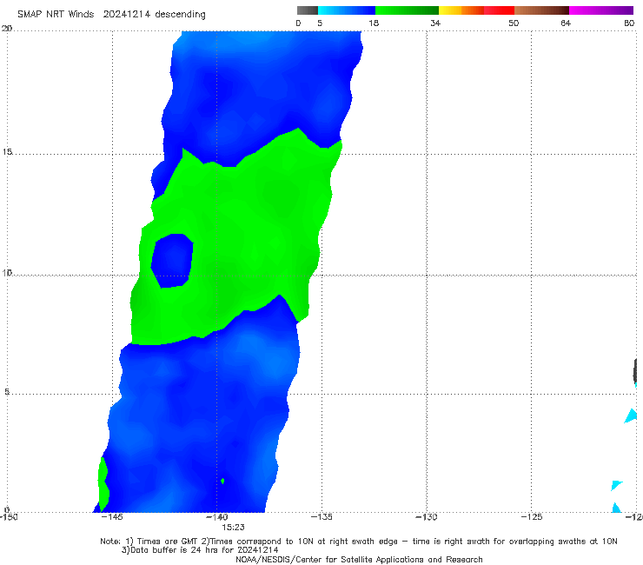Screen dimensions: 643x565
Task: Click the NOAA/NESDIS credit line at bottom
Action: [x=359, y=560]
